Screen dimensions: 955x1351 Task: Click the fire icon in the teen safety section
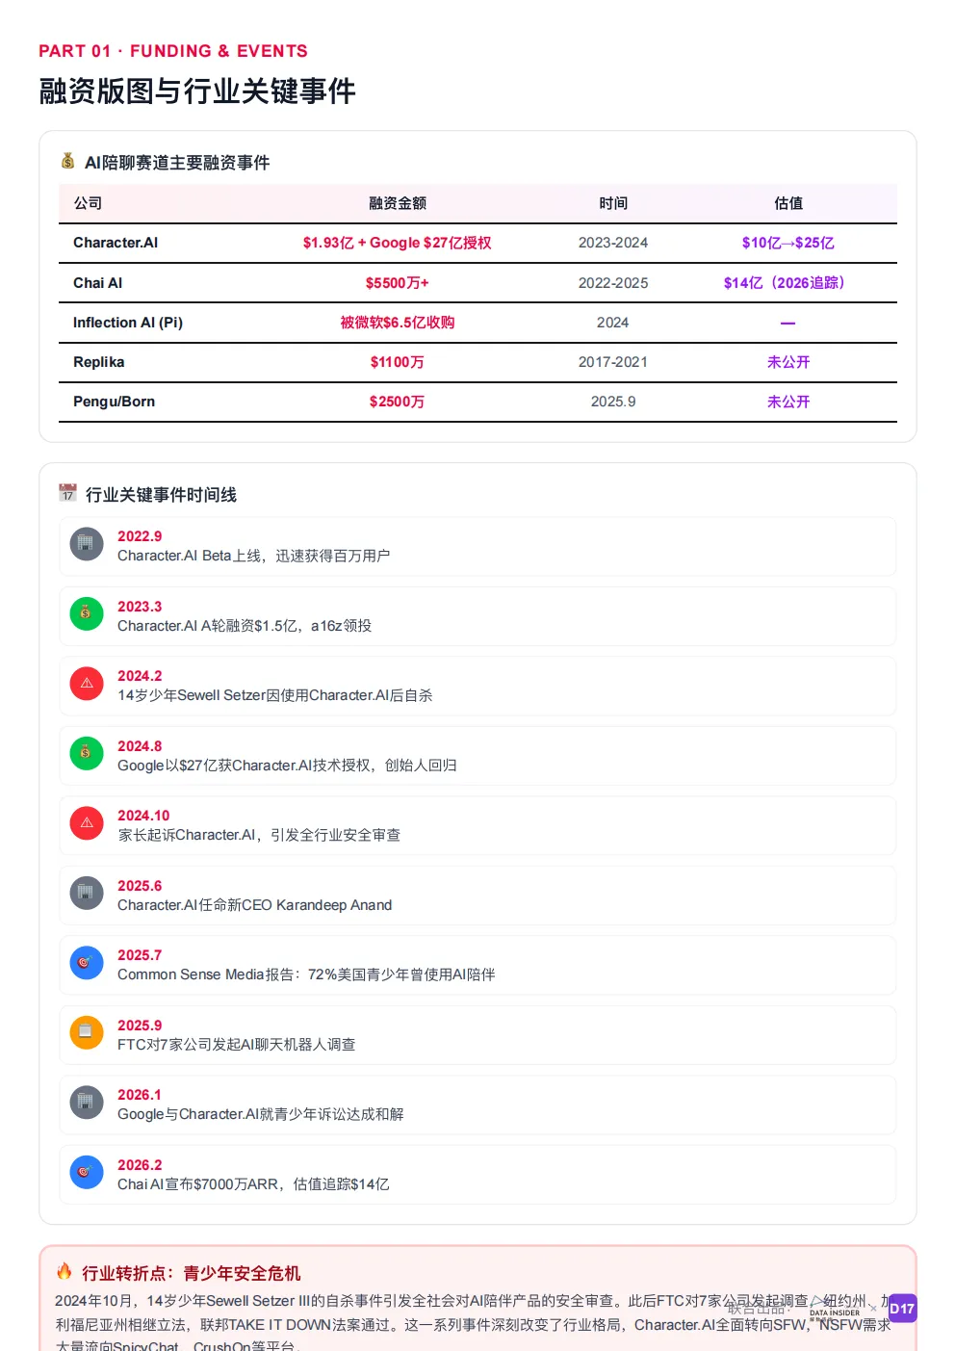[x=65, y=1271]
